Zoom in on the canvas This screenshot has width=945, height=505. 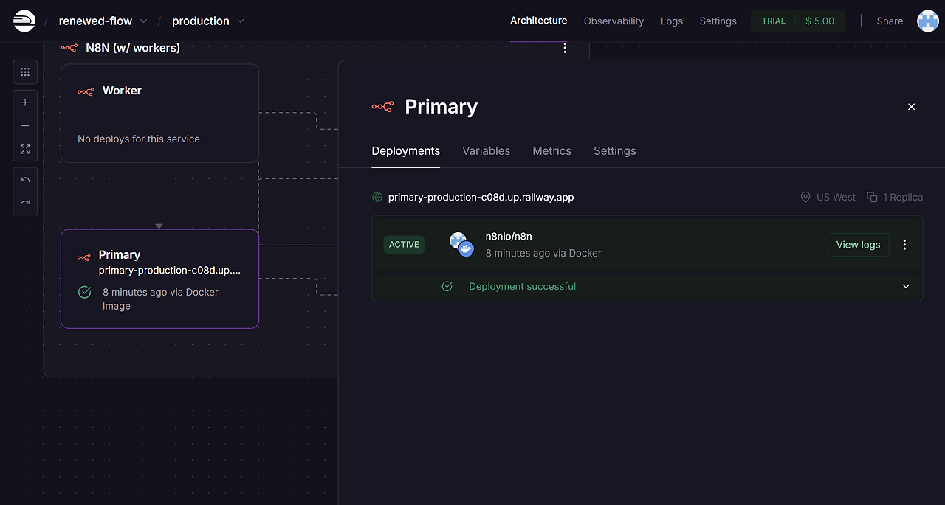click(25, 102)
